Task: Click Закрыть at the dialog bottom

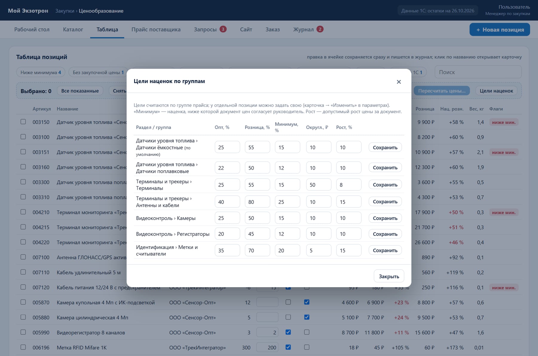Action: click(x=389, y=276)
